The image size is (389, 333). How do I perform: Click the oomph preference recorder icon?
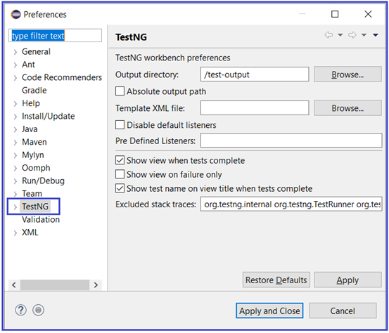point(38,310)
